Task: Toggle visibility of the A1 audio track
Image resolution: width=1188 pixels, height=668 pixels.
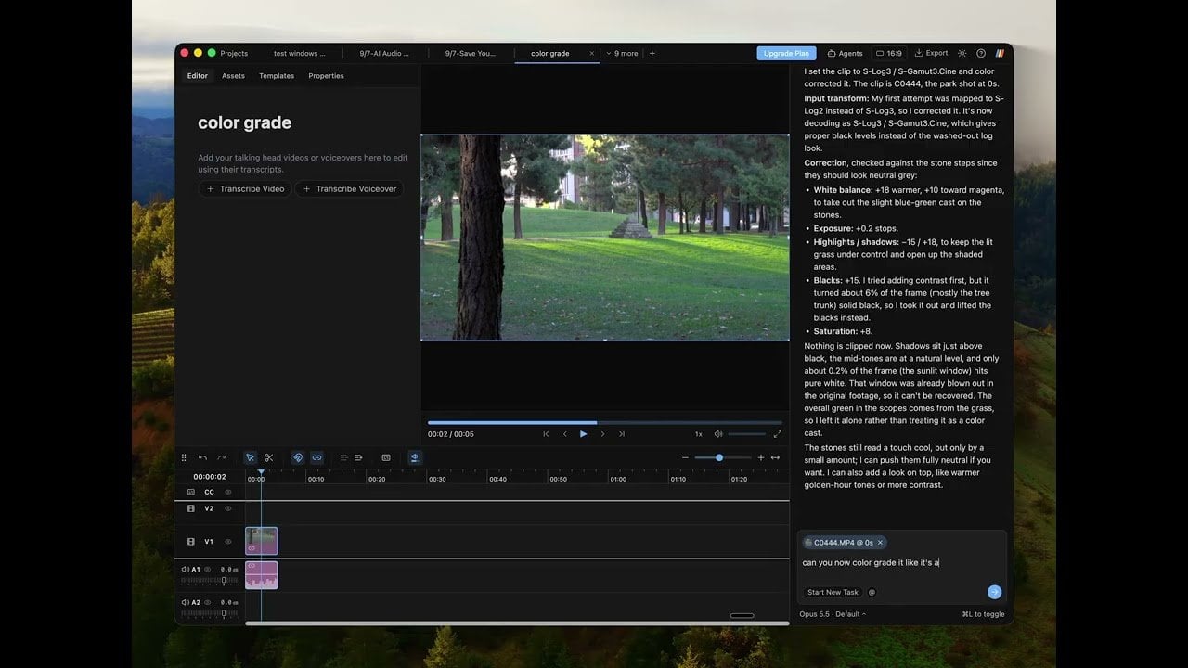Action: pos(208,569)
